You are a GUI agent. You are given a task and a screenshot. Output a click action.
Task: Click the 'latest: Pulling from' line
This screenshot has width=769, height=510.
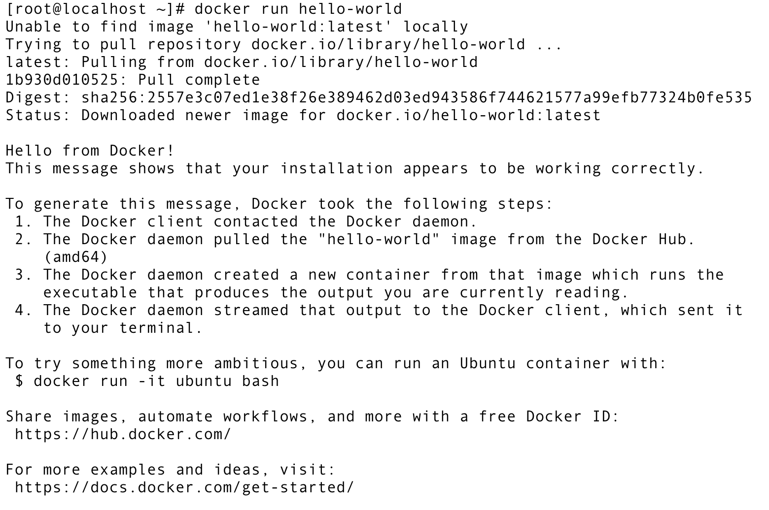(242, 63)
